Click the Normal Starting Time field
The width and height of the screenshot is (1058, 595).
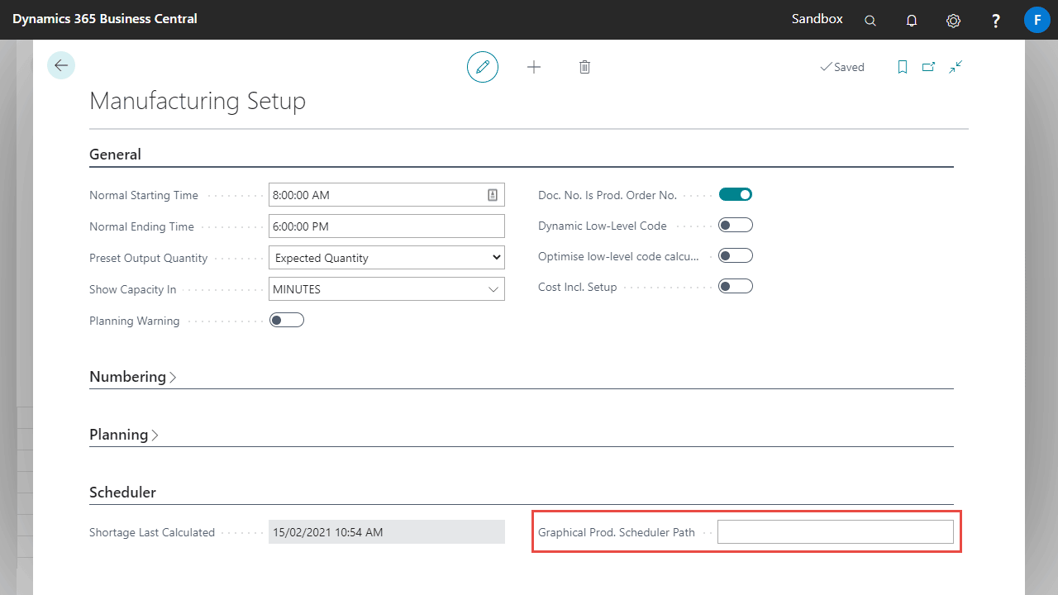387,195
